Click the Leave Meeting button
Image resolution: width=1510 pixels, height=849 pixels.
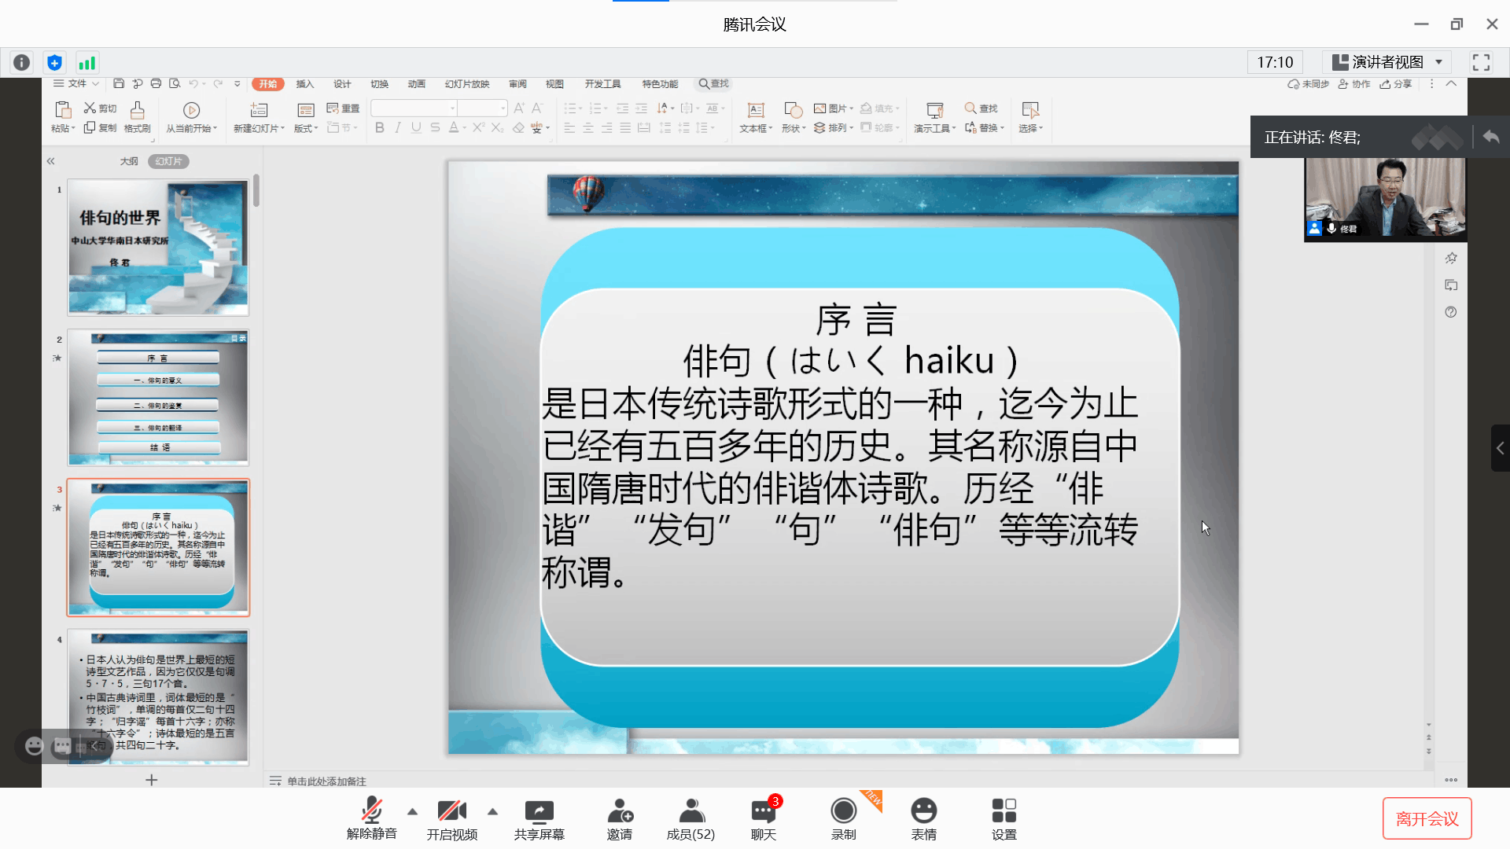(x=1427, y=819)
